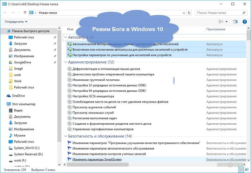The image size is (251, 173).
Task: Click breadcrumb arrow before Новая папка
Action: click(x=36, y=13)
